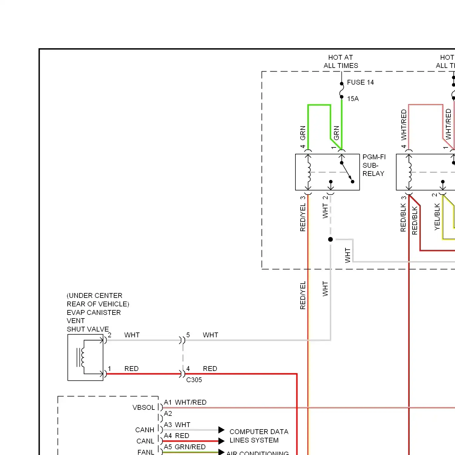This screenshot has width=455, height=455.
Task: Click the WHT label at valve pin 2
Action: (132, 335)
